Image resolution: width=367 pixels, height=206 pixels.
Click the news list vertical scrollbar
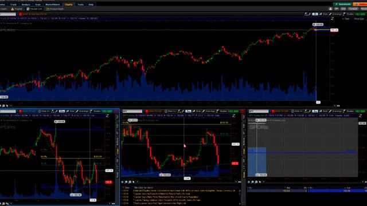pos(240,196)
